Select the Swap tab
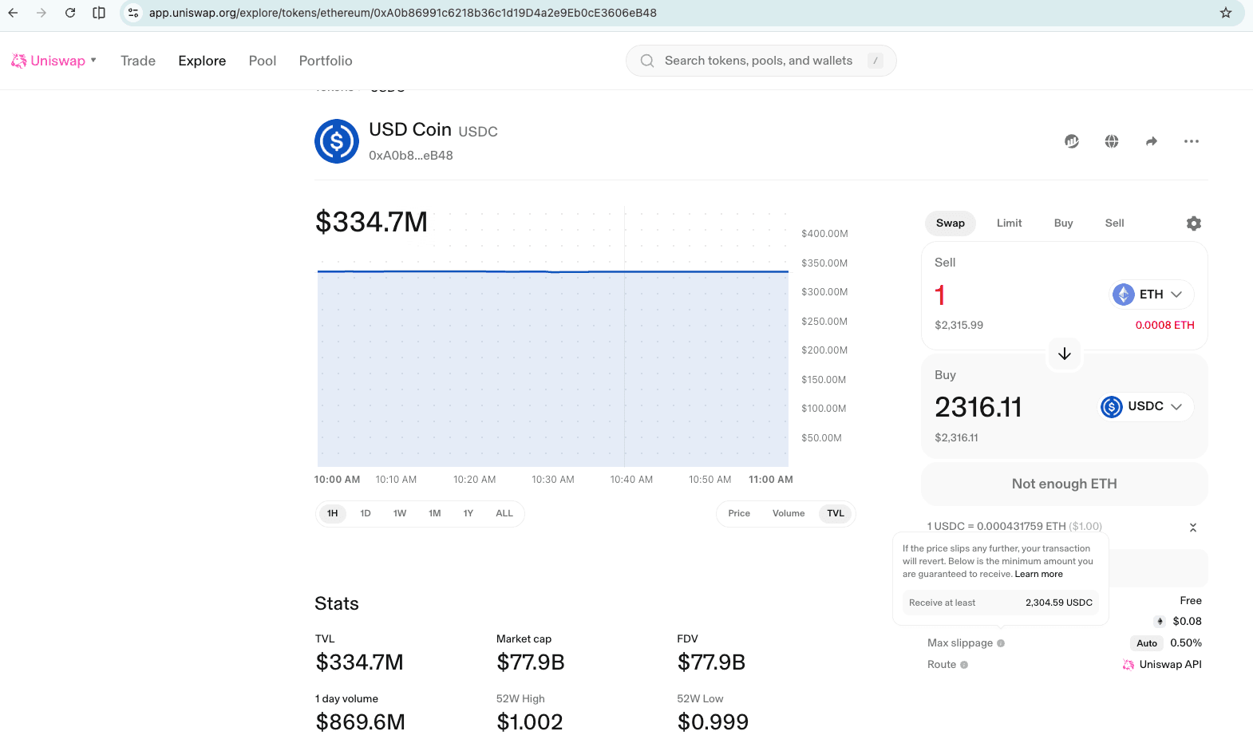The height and width of the screenshot is (755, 1253). coord(951,223)
